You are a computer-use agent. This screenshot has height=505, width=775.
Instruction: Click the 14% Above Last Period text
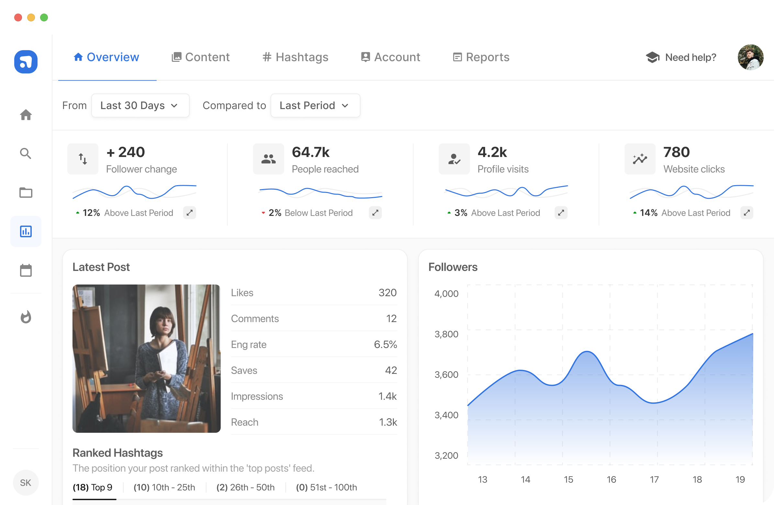click(686, 213)
